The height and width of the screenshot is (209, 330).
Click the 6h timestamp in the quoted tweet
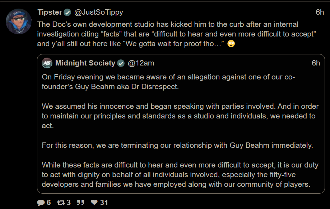pos(316,63)
